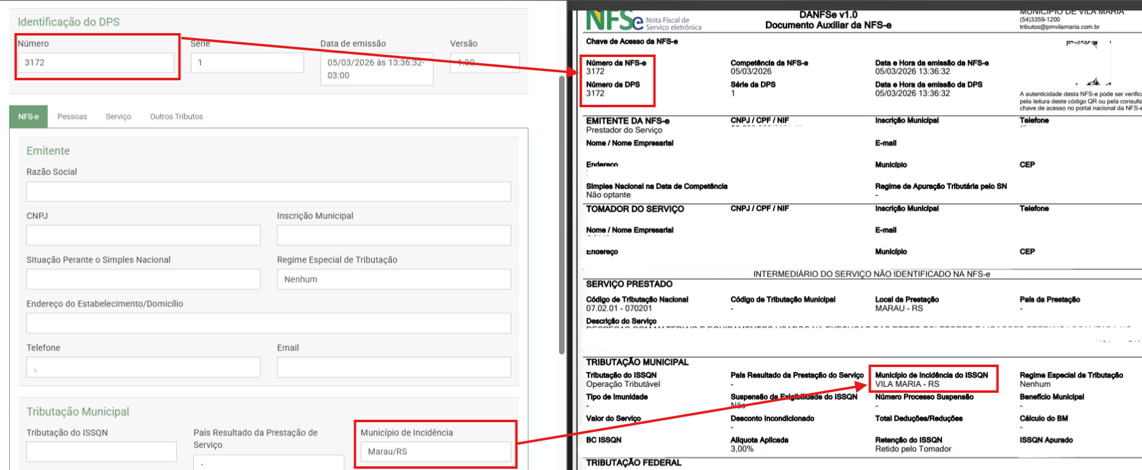Focus the Telefone input field
The height and width of the screenshot is (470, 1142).
pyautogui.click(x=143, y=367)
